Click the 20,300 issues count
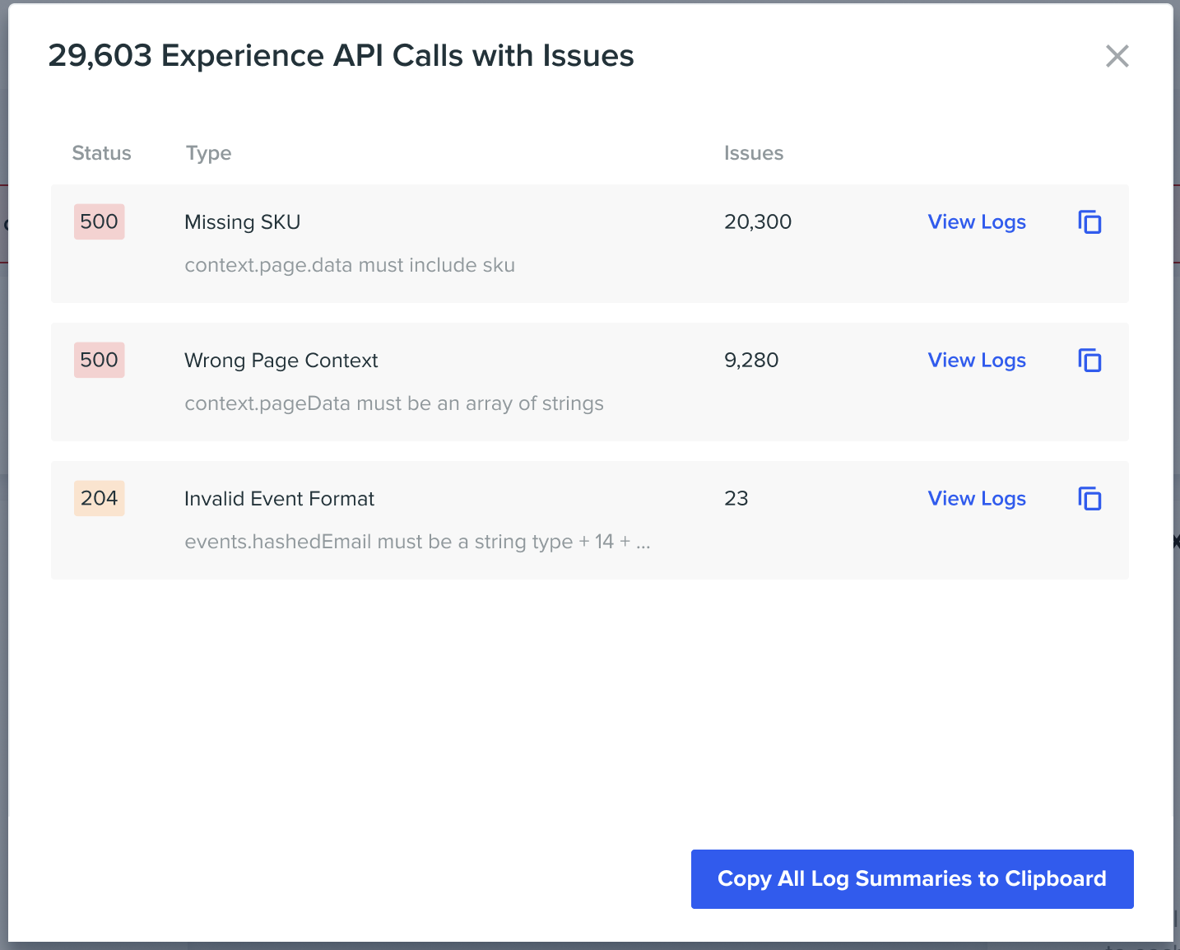The width and height of the screenshot is (1180, 950). coord(758,222)
